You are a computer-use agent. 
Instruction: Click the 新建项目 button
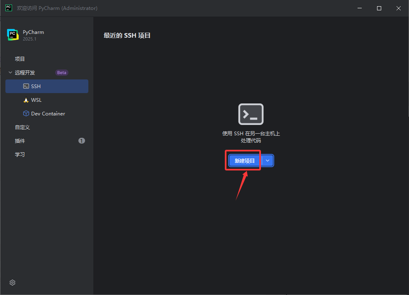click(245, 161)
